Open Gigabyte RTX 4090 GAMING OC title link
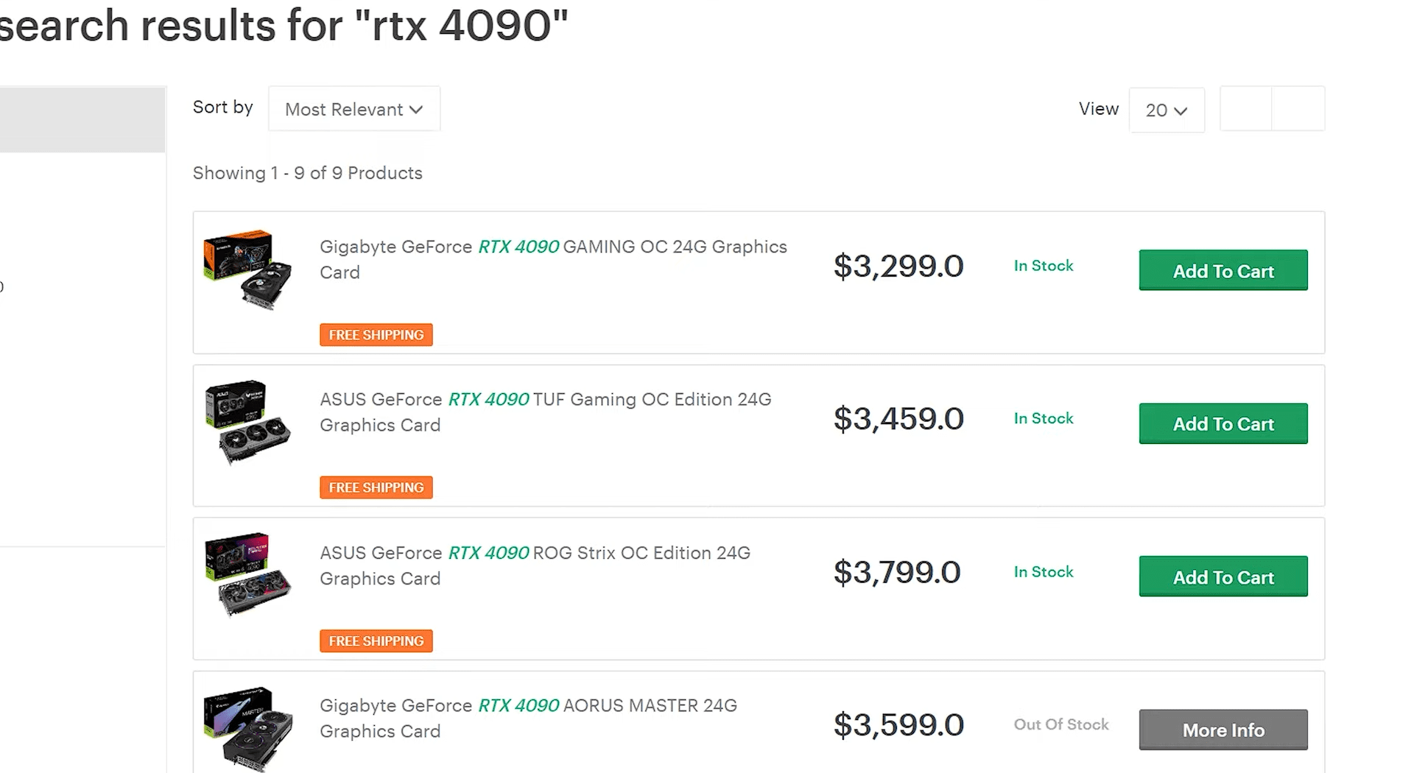The height and width of the screenshot is (773, 1414). coord(553,259)
